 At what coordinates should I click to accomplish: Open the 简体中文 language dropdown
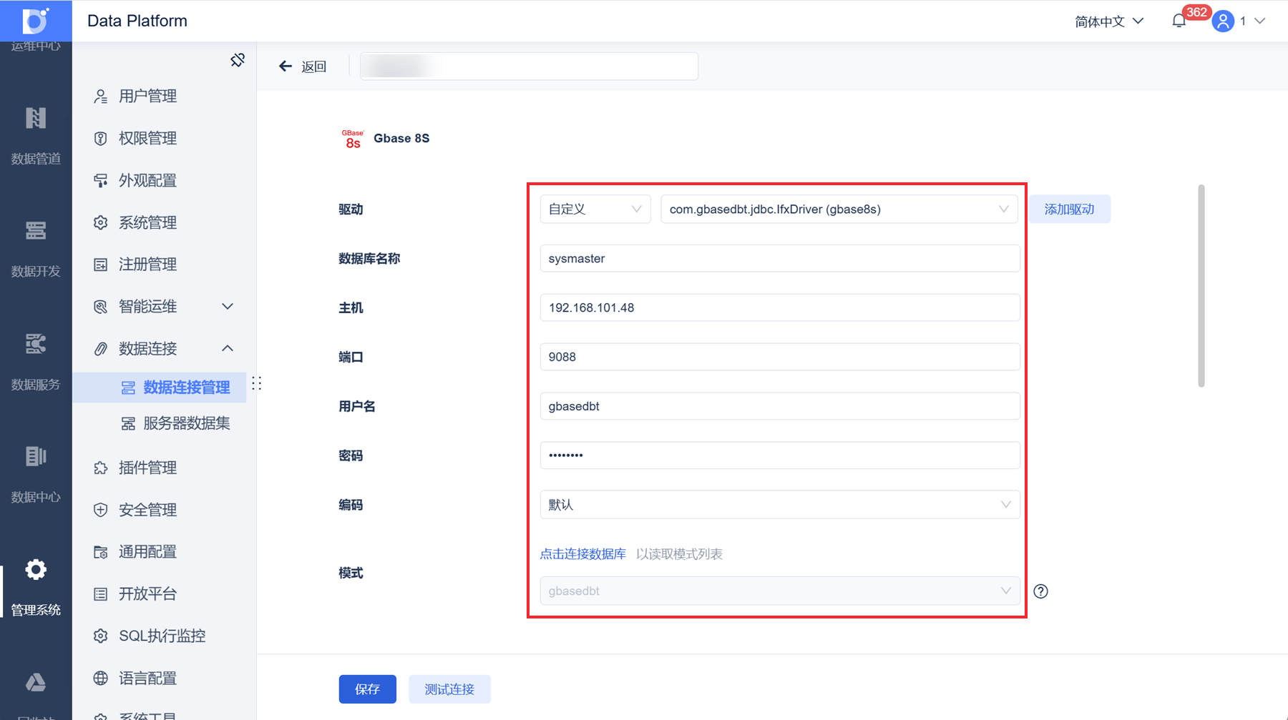1109,21
